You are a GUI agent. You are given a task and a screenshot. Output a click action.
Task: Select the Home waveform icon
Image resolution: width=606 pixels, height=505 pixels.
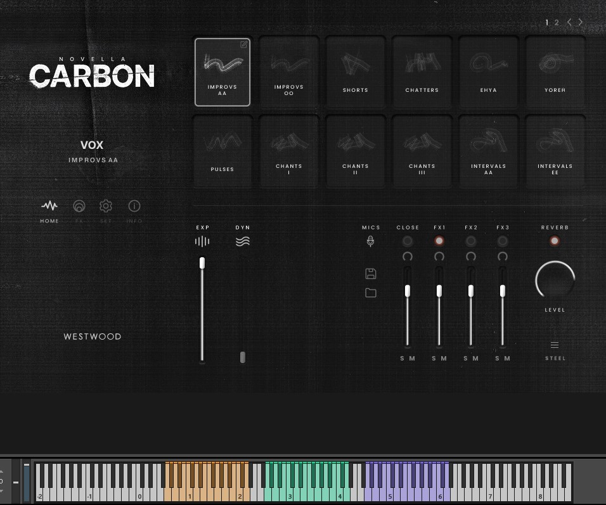tap(49, 206)
